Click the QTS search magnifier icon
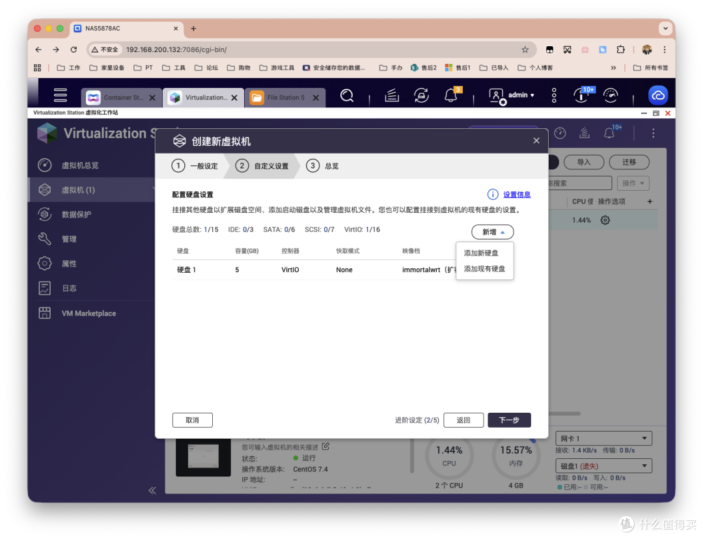Screen dimensions: 703x539 click(x=346, y=96)
